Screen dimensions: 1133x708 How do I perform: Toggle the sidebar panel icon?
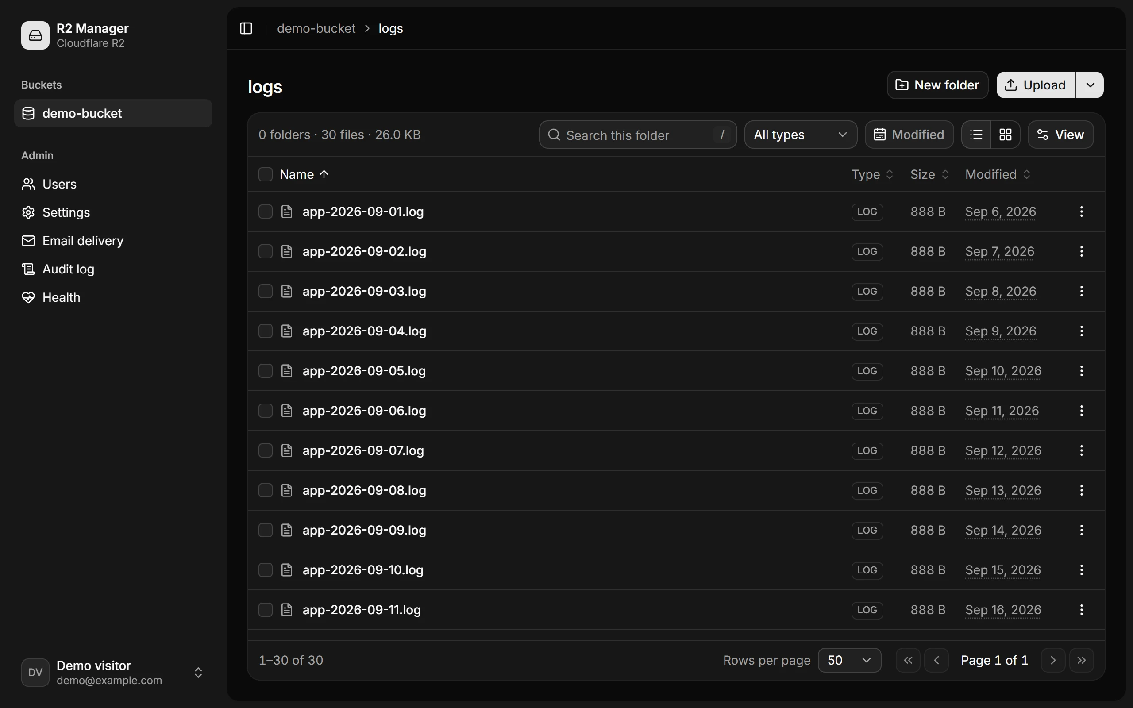[x=246, y=29]
